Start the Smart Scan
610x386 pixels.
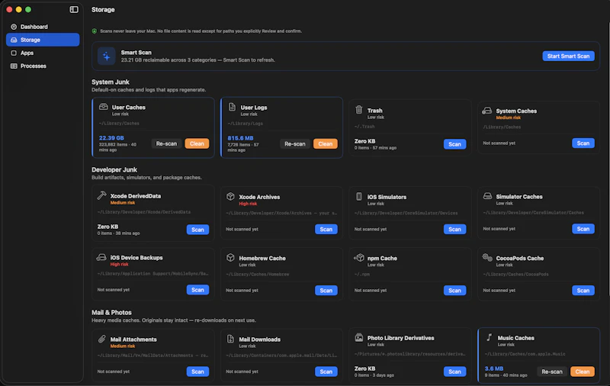568,56
